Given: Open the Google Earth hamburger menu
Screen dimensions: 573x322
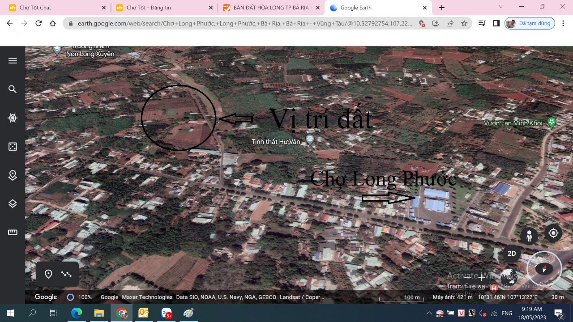Looking at the screenshot, I should 13,61.
